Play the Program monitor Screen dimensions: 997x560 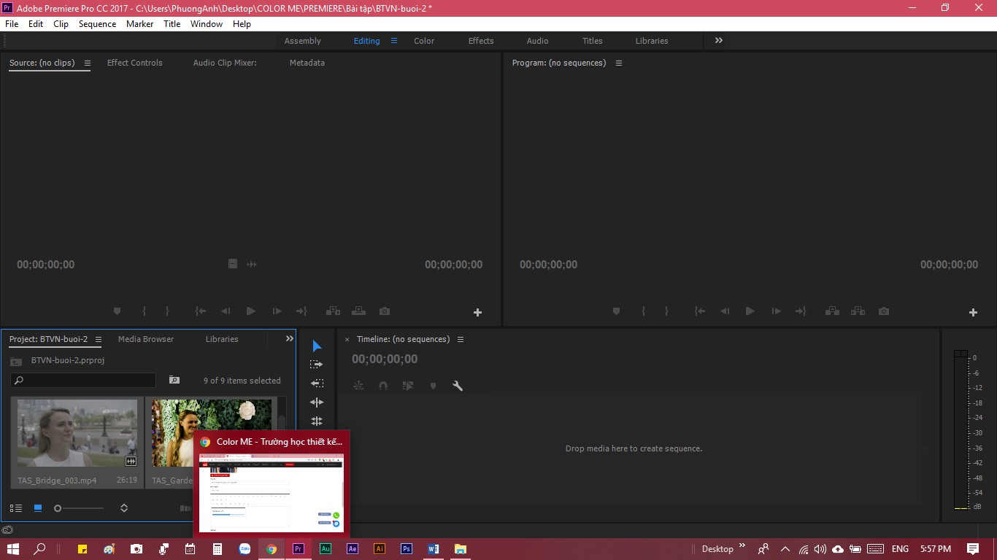pos(750,311)
